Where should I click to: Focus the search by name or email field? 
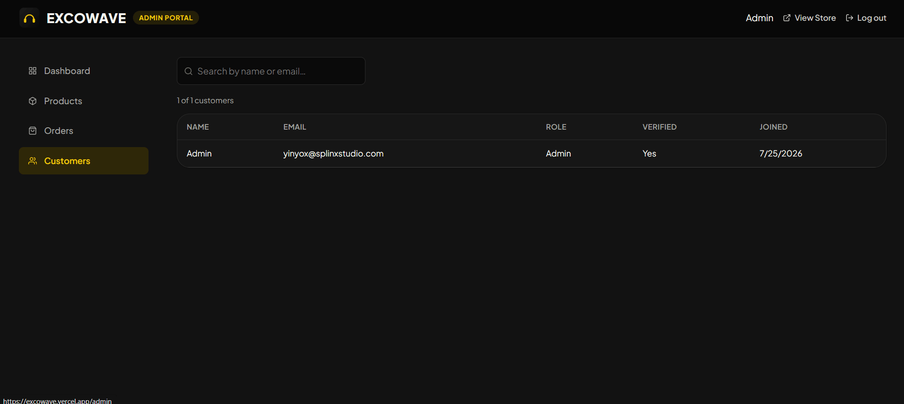pyautogui.click(x=271, y=71)
